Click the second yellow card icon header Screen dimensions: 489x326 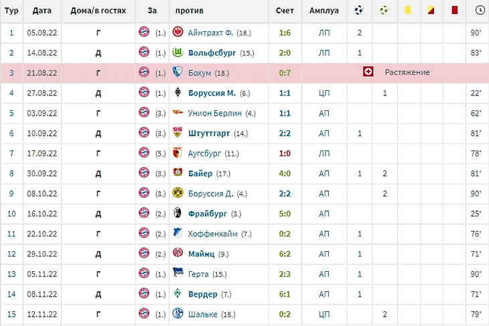coord(431,10)
